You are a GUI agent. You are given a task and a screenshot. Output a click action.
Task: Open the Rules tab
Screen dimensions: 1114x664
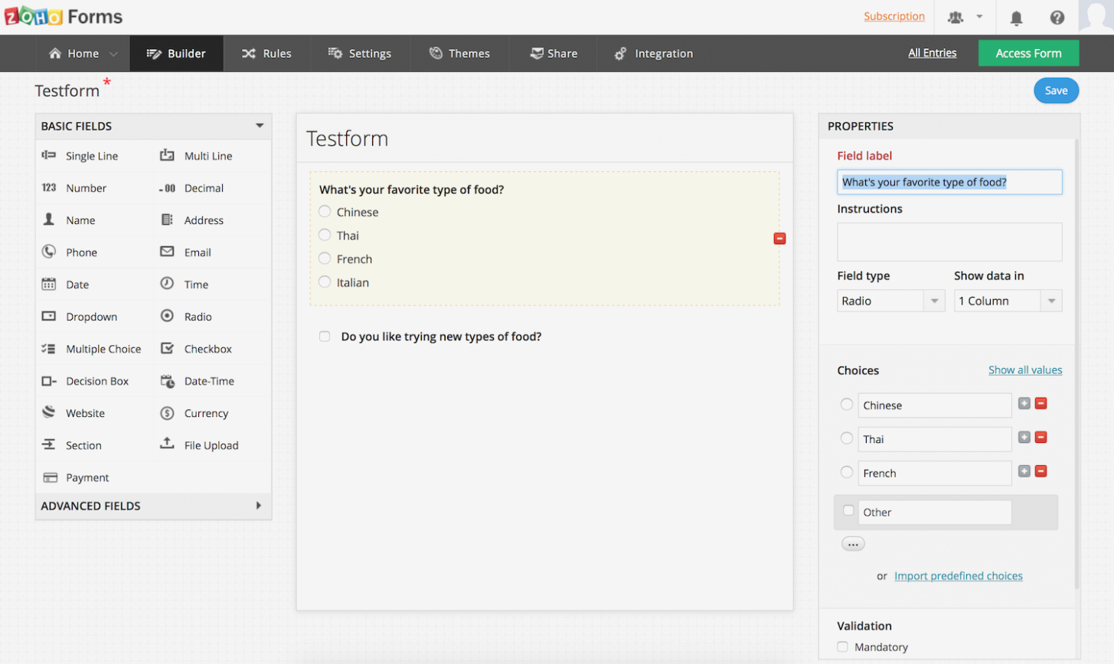[266, 54]
